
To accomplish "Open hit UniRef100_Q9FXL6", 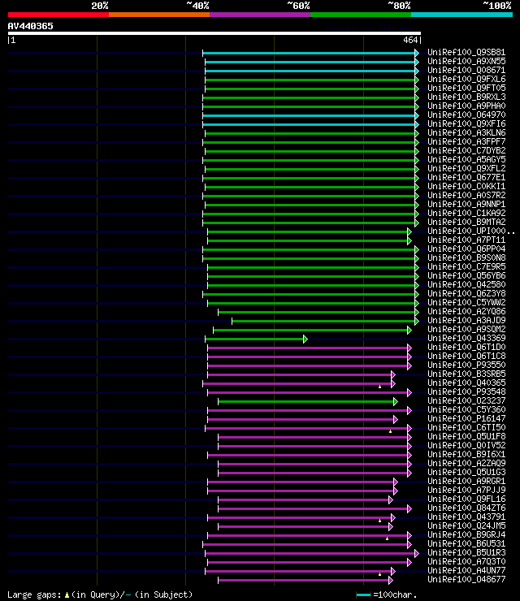I will pyautogui.click(x=466, y=79).
